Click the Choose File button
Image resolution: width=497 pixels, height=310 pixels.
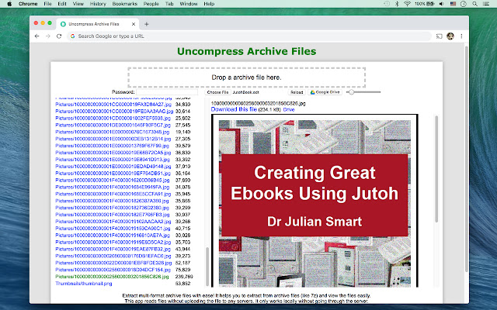pyautogui.click(x=217, y=92)
